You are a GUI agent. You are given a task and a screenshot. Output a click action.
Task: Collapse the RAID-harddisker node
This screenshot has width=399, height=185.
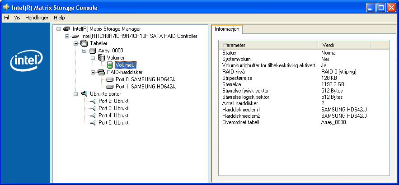point(93,73)
